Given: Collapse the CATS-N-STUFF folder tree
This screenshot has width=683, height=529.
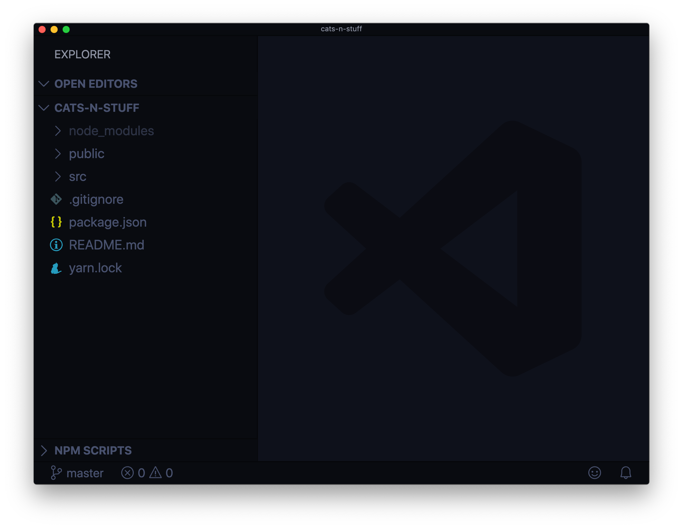Looking at the screenshot, I should pos(44,108).
